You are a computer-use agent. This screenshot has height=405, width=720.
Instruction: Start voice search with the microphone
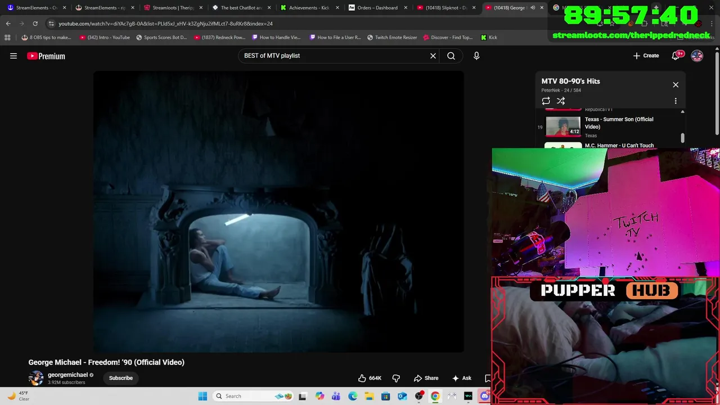476,56
